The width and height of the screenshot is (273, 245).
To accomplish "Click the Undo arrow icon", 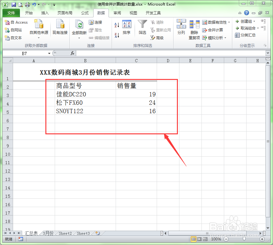I will coord(34,5).
